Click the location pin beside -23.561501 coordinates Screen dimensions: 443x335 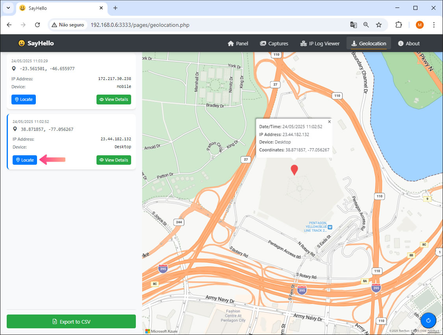pyautogui.click(x=13, y=69)
